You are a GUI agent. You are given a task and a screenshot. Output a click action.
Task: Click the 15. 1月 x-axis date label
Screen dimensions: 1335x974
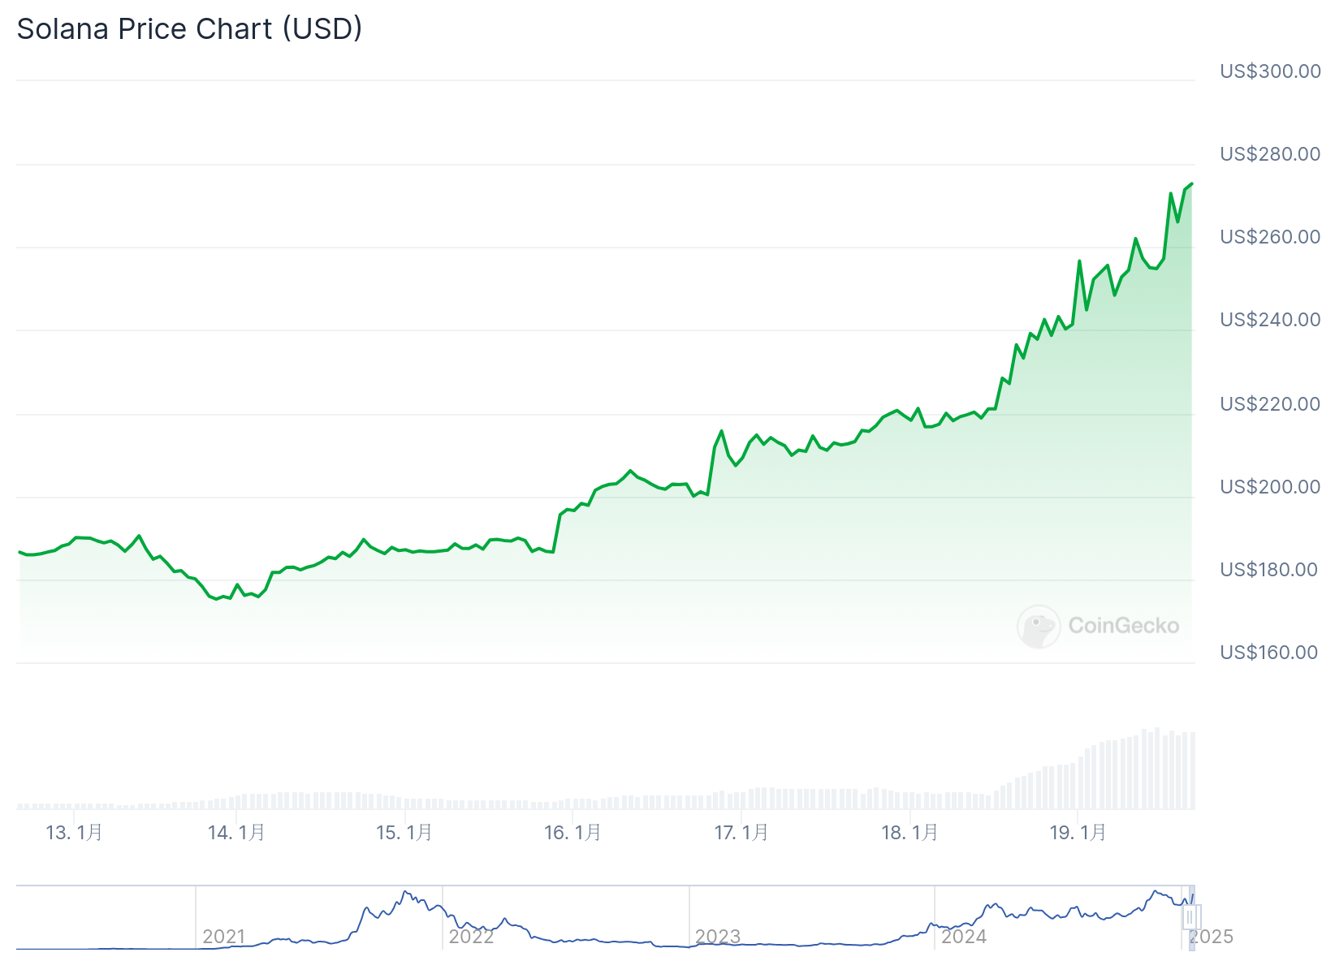click(404, 833)
